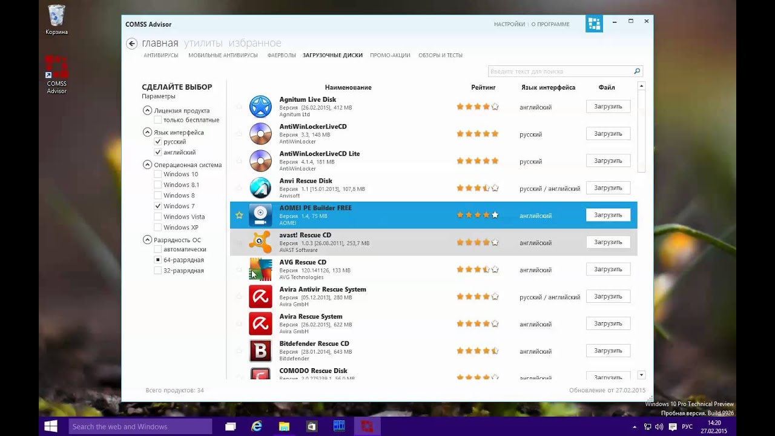This screenshot has height=436, width=775.
Task: Uncheck the английский language checkbox
Action: (x=157, y=153)
